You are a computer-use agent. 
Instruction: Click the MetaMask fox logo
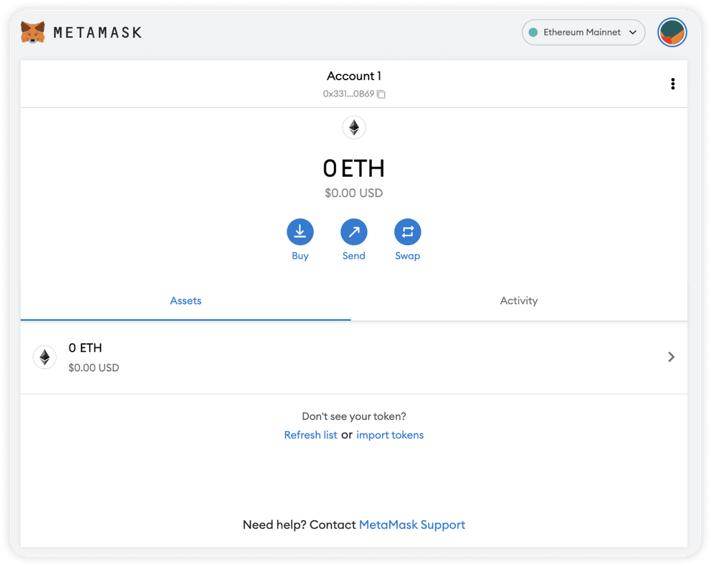tap(32, 32)
